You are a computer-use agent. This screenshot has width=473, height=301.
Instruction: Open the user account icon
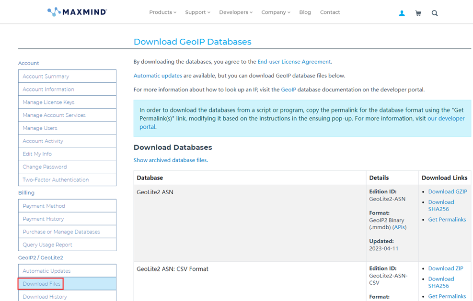tap(402, 13)
